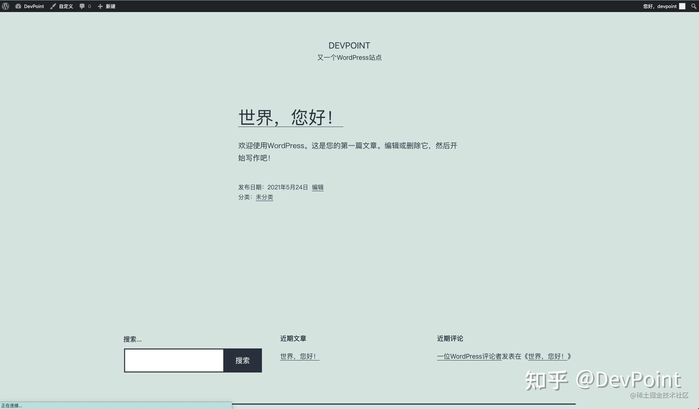Open 世界，您好！ under 近期文章
This screenshot has height=409, width=699.
coord(299,356)
